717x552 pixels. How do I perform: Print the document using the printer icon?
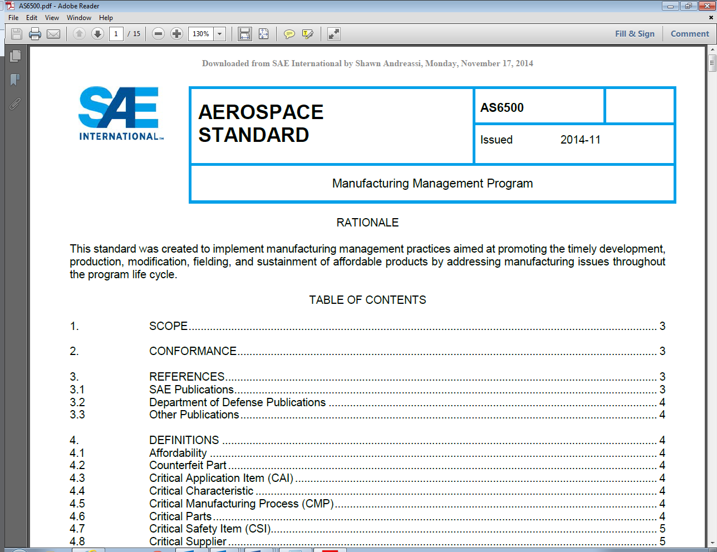point(35,34)
